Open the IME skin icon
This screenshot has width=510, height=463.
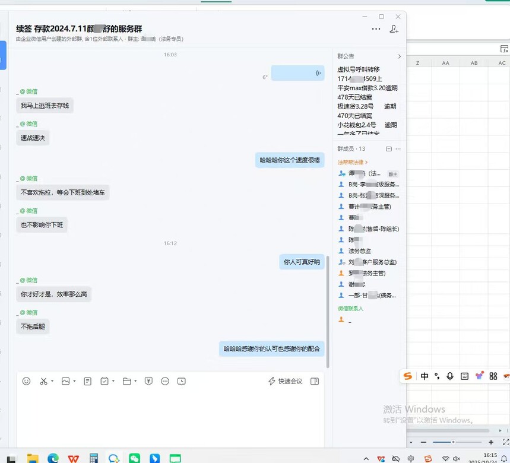[x=479, y=376]
